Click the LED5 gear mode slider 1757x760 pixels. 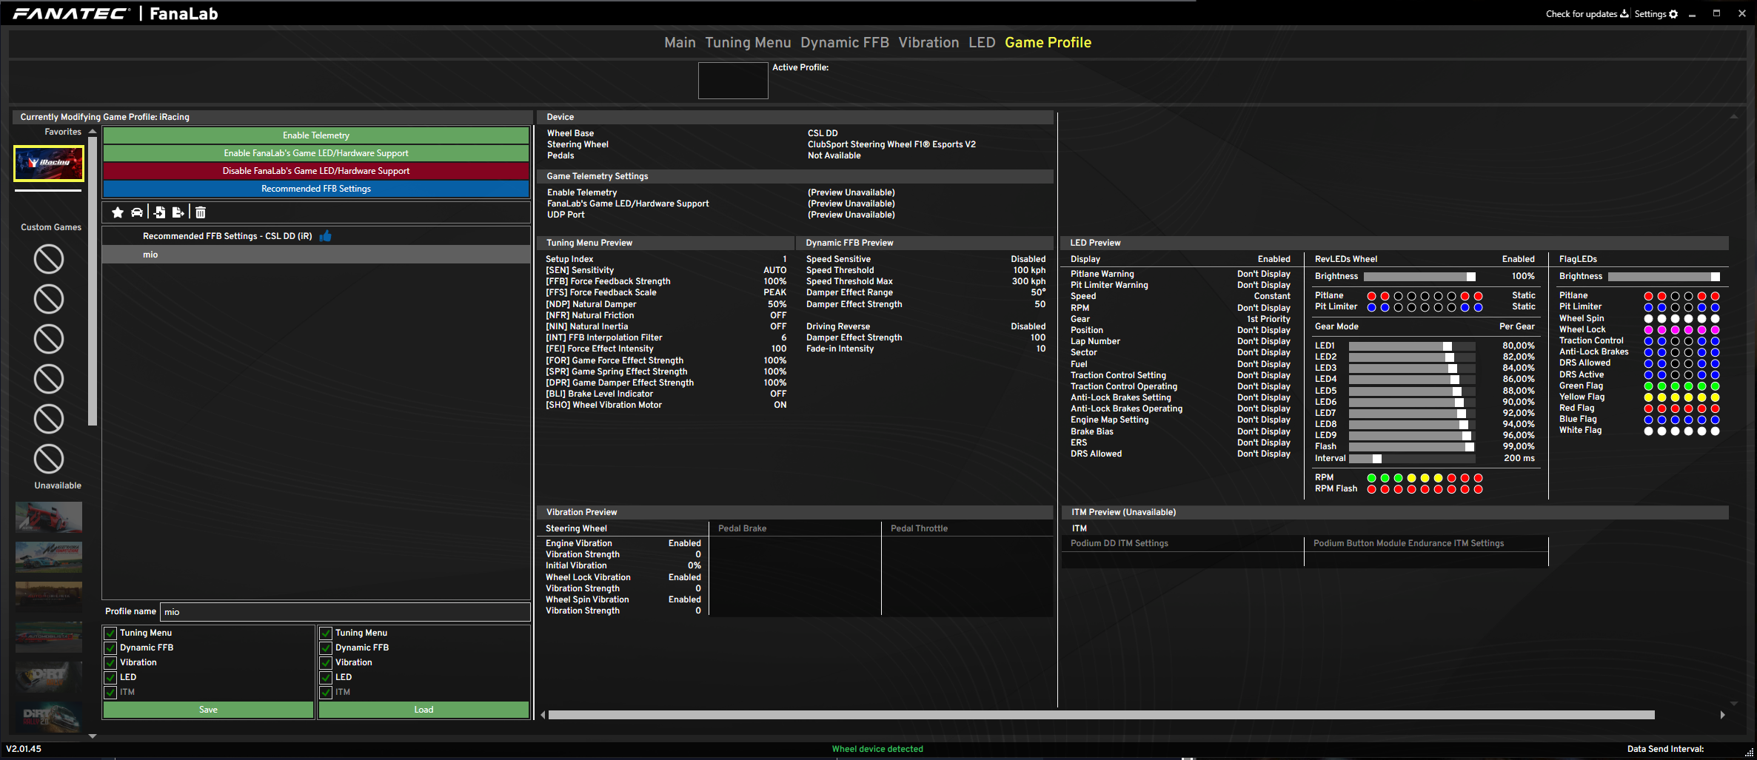1412,391
